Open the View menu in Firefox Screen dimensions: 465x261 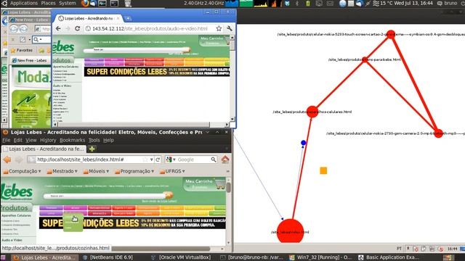coord(31,140)
